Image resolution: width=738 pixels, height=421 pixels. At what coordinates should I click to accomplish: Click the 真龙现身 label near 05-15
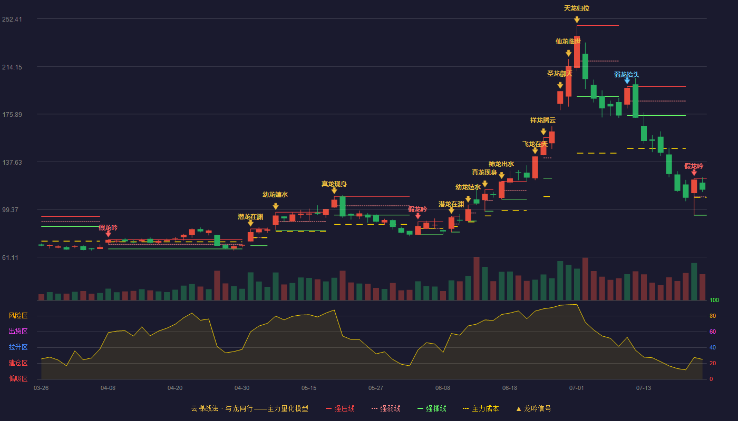pos(334,184)
